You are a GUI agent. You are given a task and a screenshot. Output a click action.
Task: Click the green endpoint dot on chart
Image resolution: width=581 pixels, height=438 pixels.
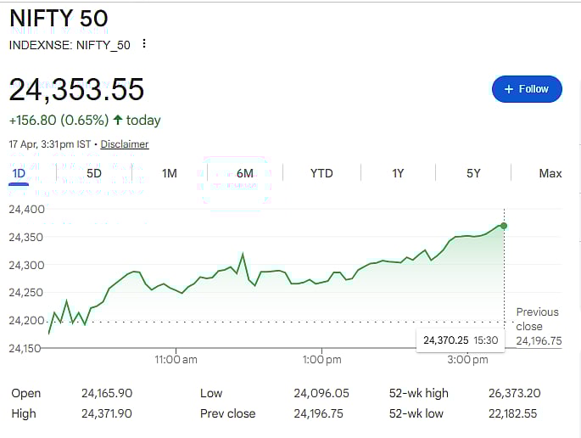(x=504, y=226)
